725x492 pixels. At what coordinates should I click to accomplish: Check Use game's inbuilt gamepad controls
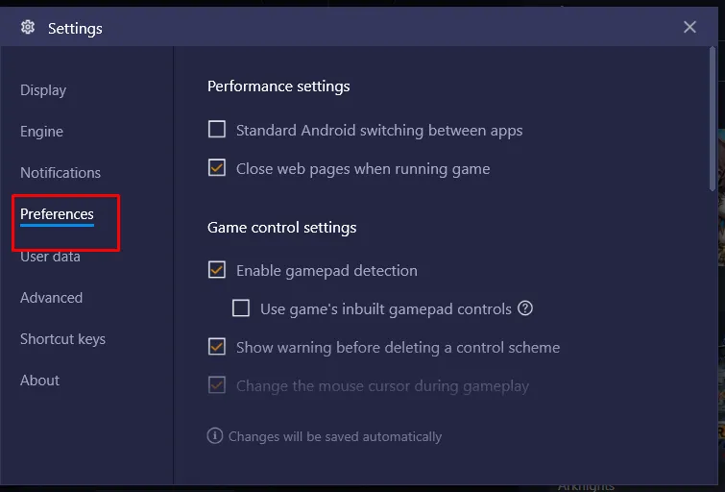[x=241, y=308]
